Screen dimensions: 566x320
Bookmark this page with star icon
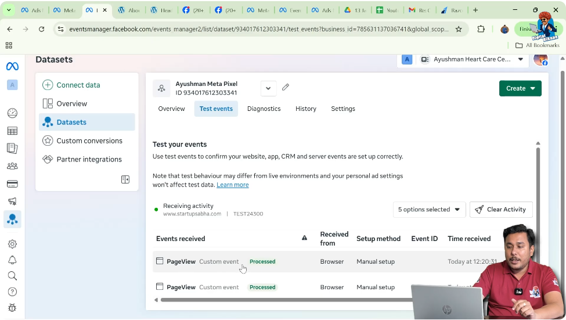tap(459, 29)
